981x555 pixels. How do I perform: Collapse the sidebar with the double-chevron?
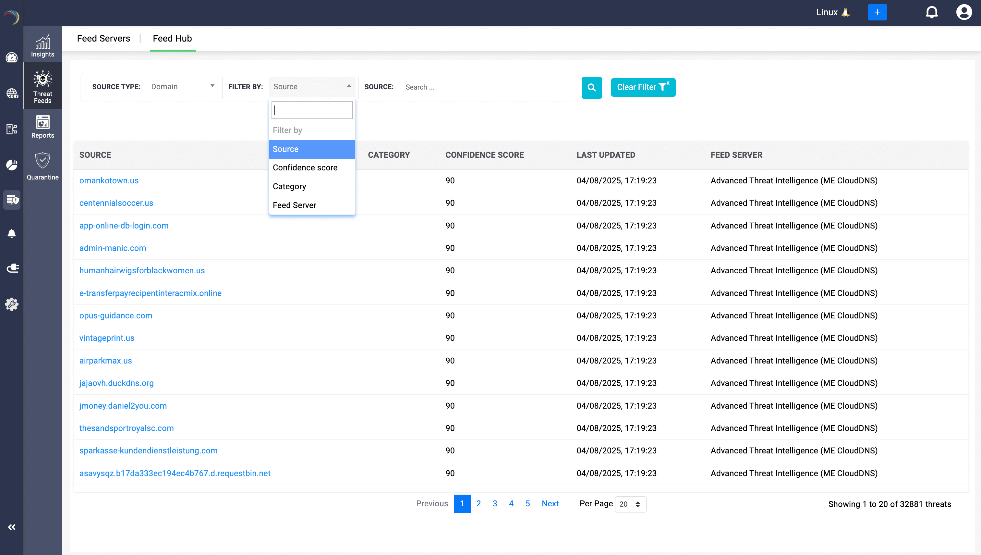pyautogui.click(x=11, y=527)
